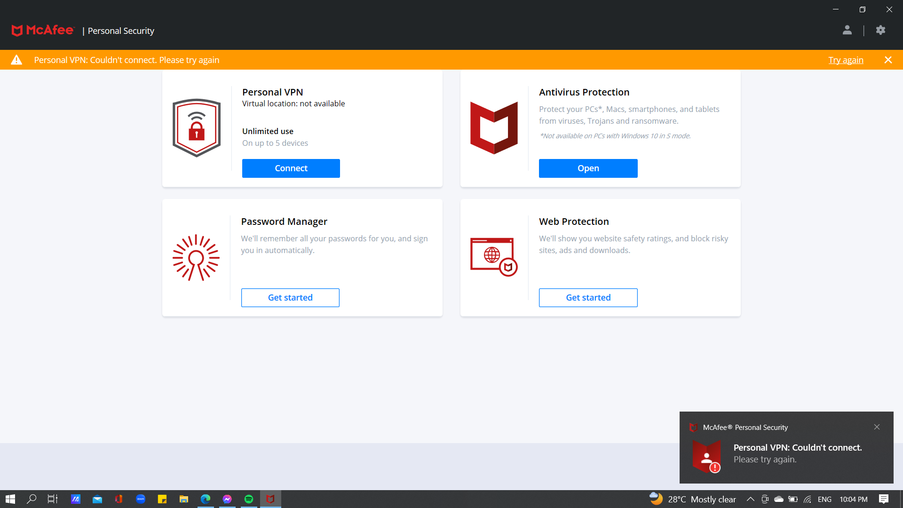This screenshot has width=903, height=508.
Task: Click the 'Virtual location: not available' text
Action: point(293,103)
